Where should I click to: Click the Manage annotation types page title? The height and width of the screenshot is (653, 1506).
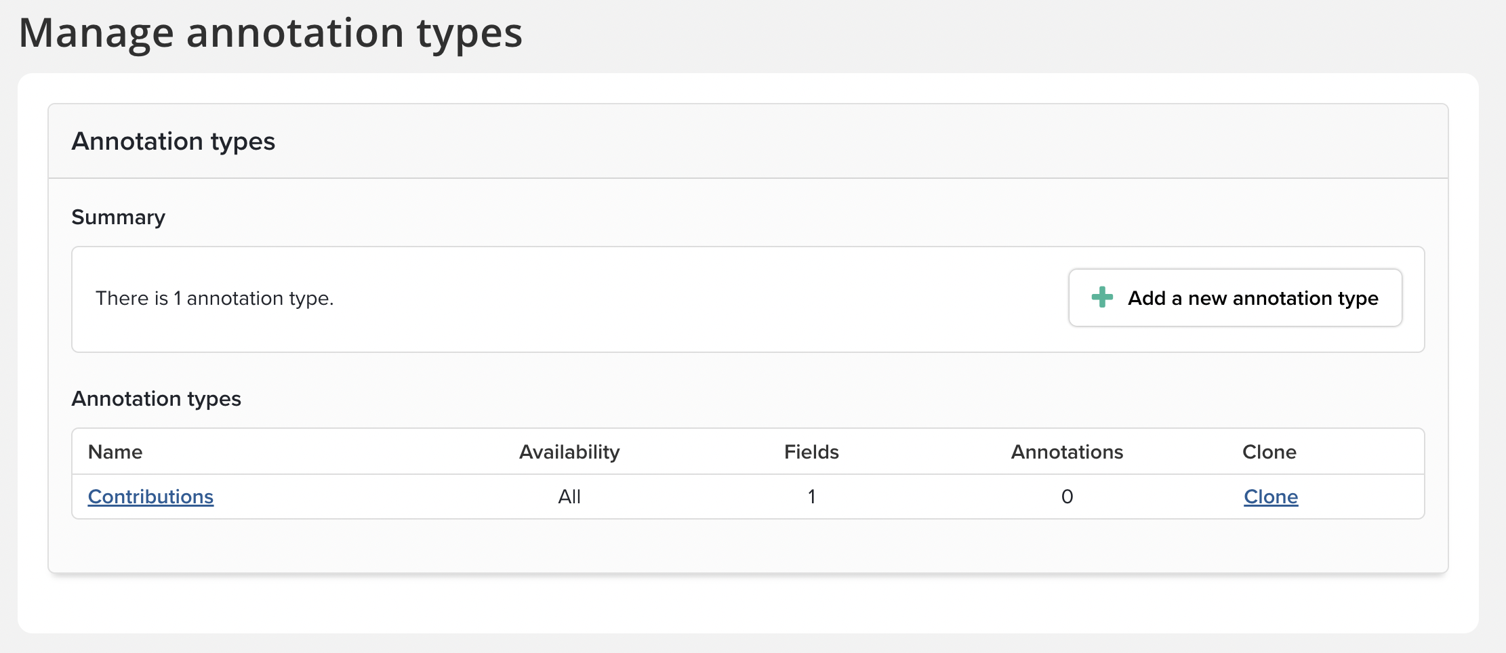coord(270,33)
